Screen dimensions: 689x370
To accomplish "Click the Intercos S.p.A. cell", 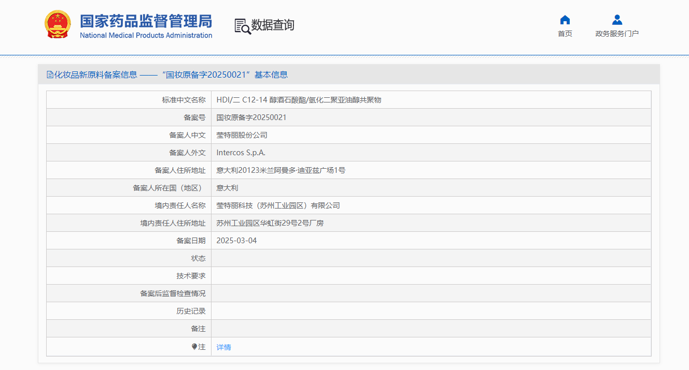I will tap(242, 152).
